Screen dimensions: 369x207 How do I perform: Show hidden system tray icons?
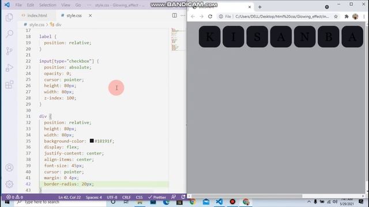coord(309,202)
